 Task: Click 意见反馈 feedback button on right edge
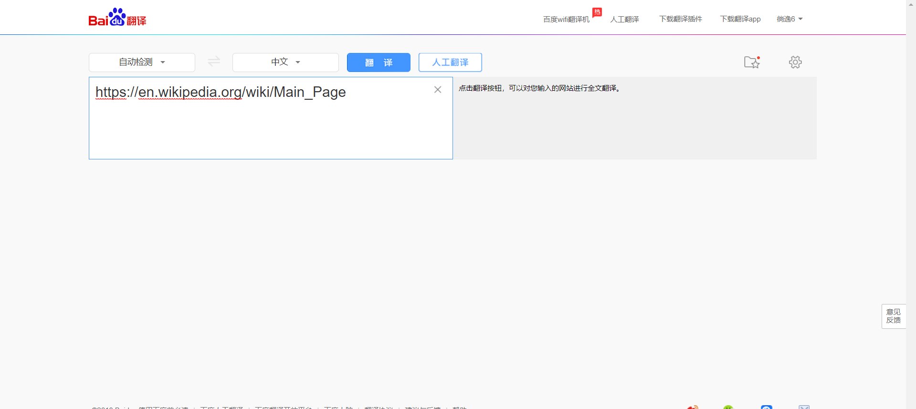tap(893, 316)
